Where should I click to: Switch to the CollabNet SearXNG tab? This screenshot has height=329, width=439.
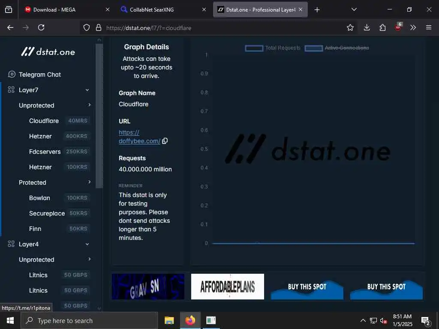163,9
